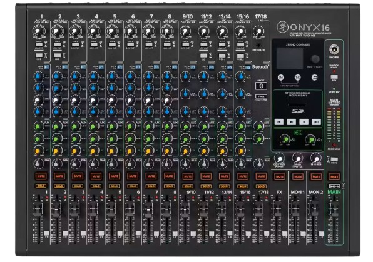Engage low cut switch on channel 4
373x262 pixels.
point(94,44)
